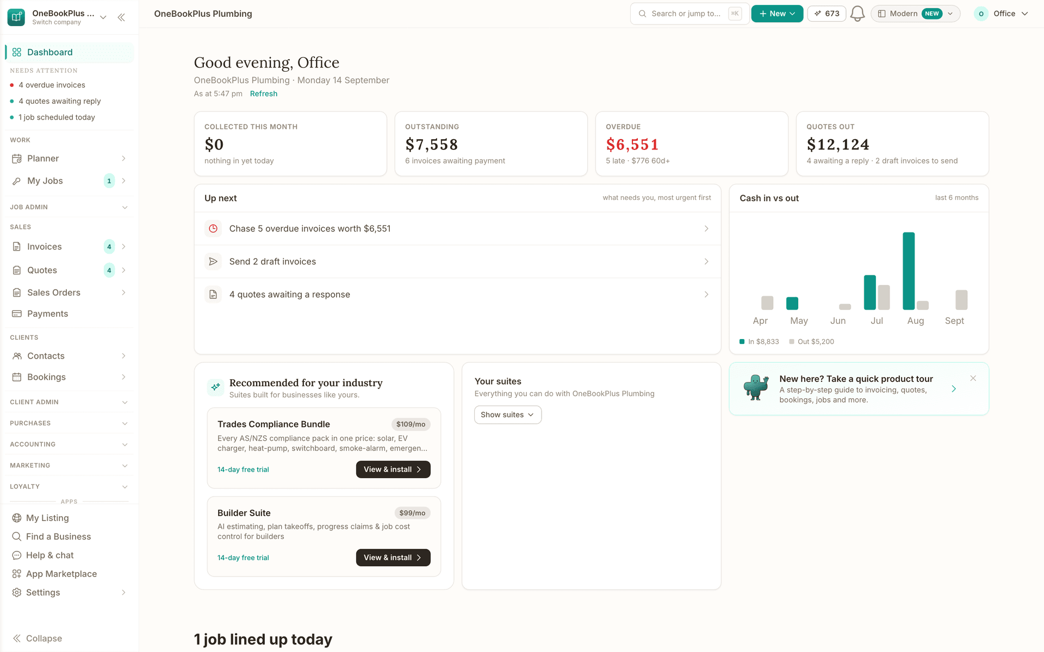This screenshot has width=1044, height=652.
Task: Open the Office user menu
Action: [x=1002, y=14]
